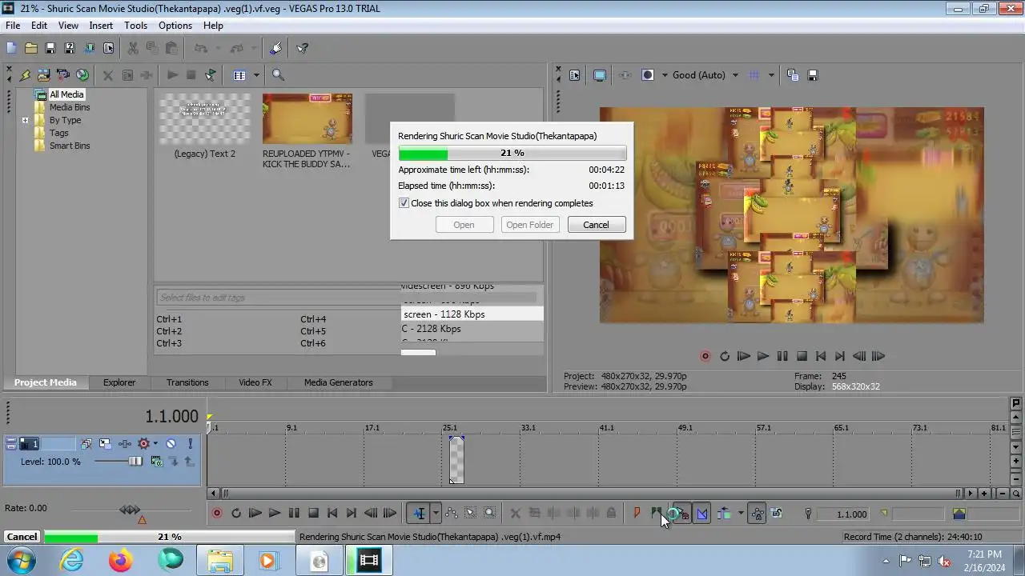
Task: Activate the What's This help cursor
Action: pyautogui.click(x=303, y=48)
